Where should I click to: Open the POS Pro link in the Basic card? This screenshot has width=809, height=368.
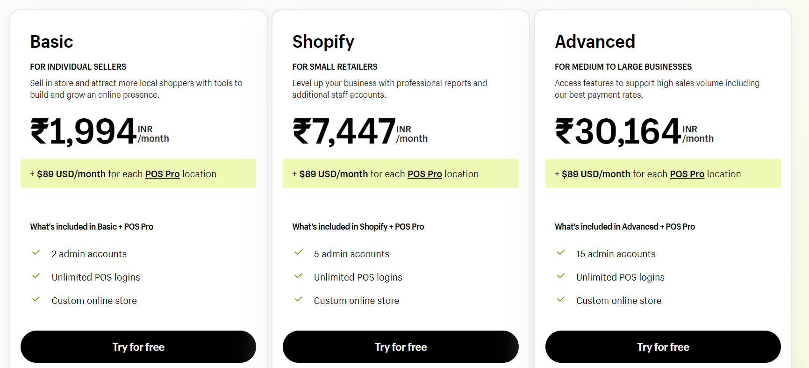click(162, 173)
